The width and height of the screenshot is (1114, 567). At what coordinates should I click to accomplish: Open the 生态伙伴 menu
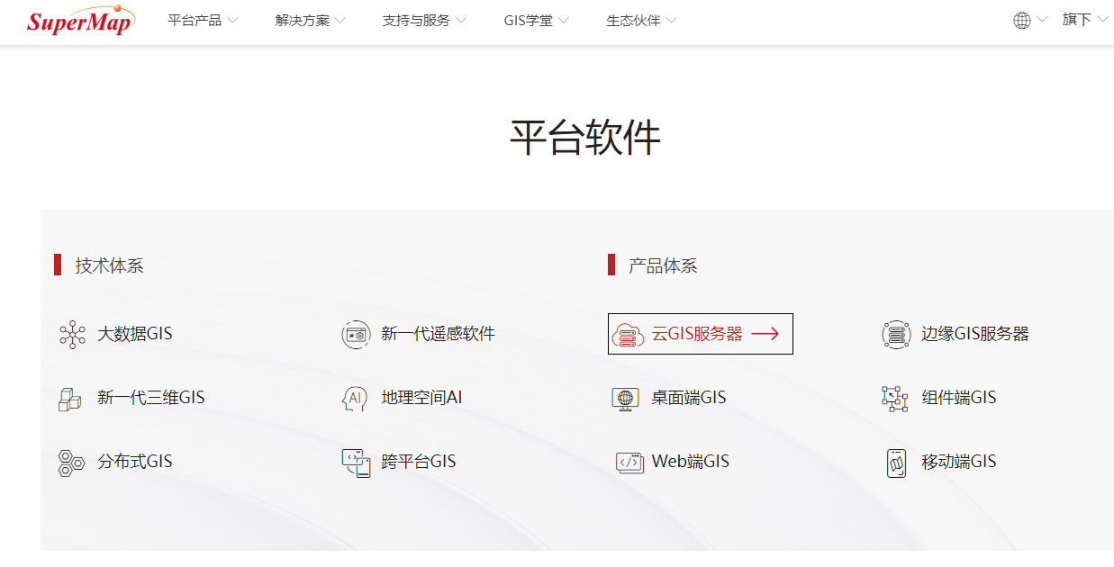(634, 20)
